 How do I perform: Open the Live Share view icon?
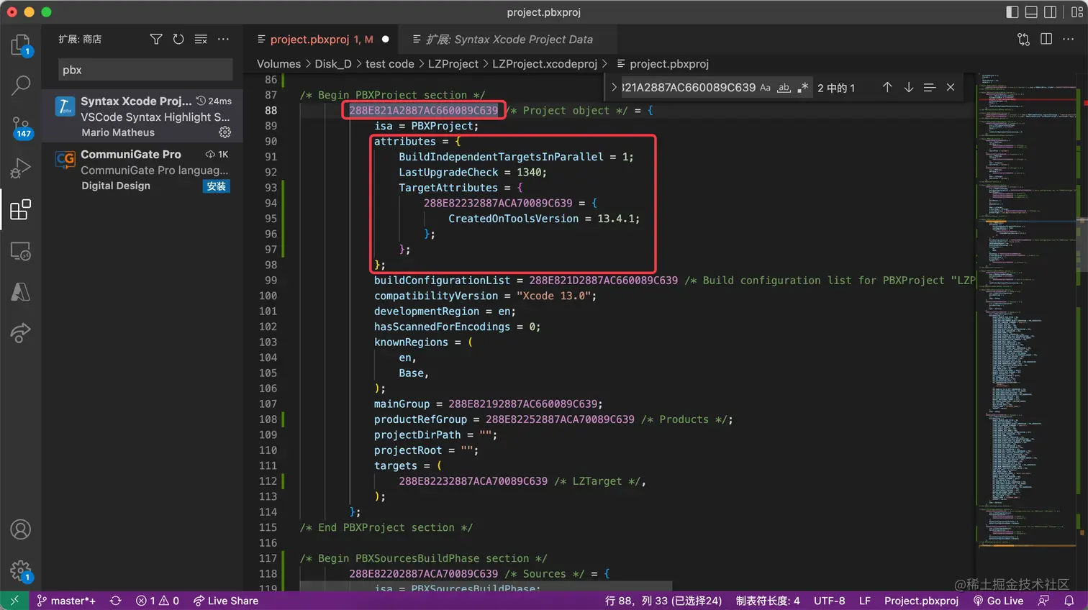[x=21, y=333]
